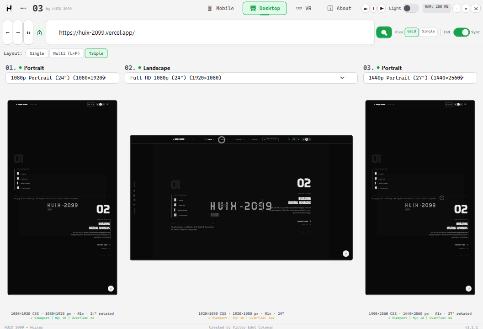483x329 pixels.
Task: Click the forward navigation arrow button
Action: click(18, 32)
